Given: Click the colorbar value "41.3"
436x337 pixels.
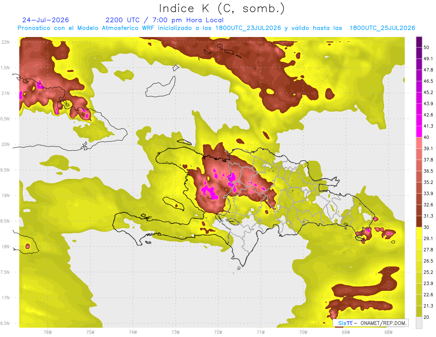Looking at the screenshot, I should (x=428, y=126).
